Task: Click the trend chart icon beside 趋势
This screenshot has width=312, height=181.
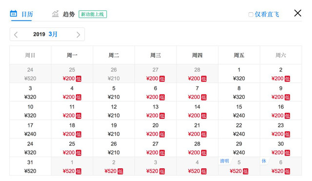Action: tap(55, 14)
